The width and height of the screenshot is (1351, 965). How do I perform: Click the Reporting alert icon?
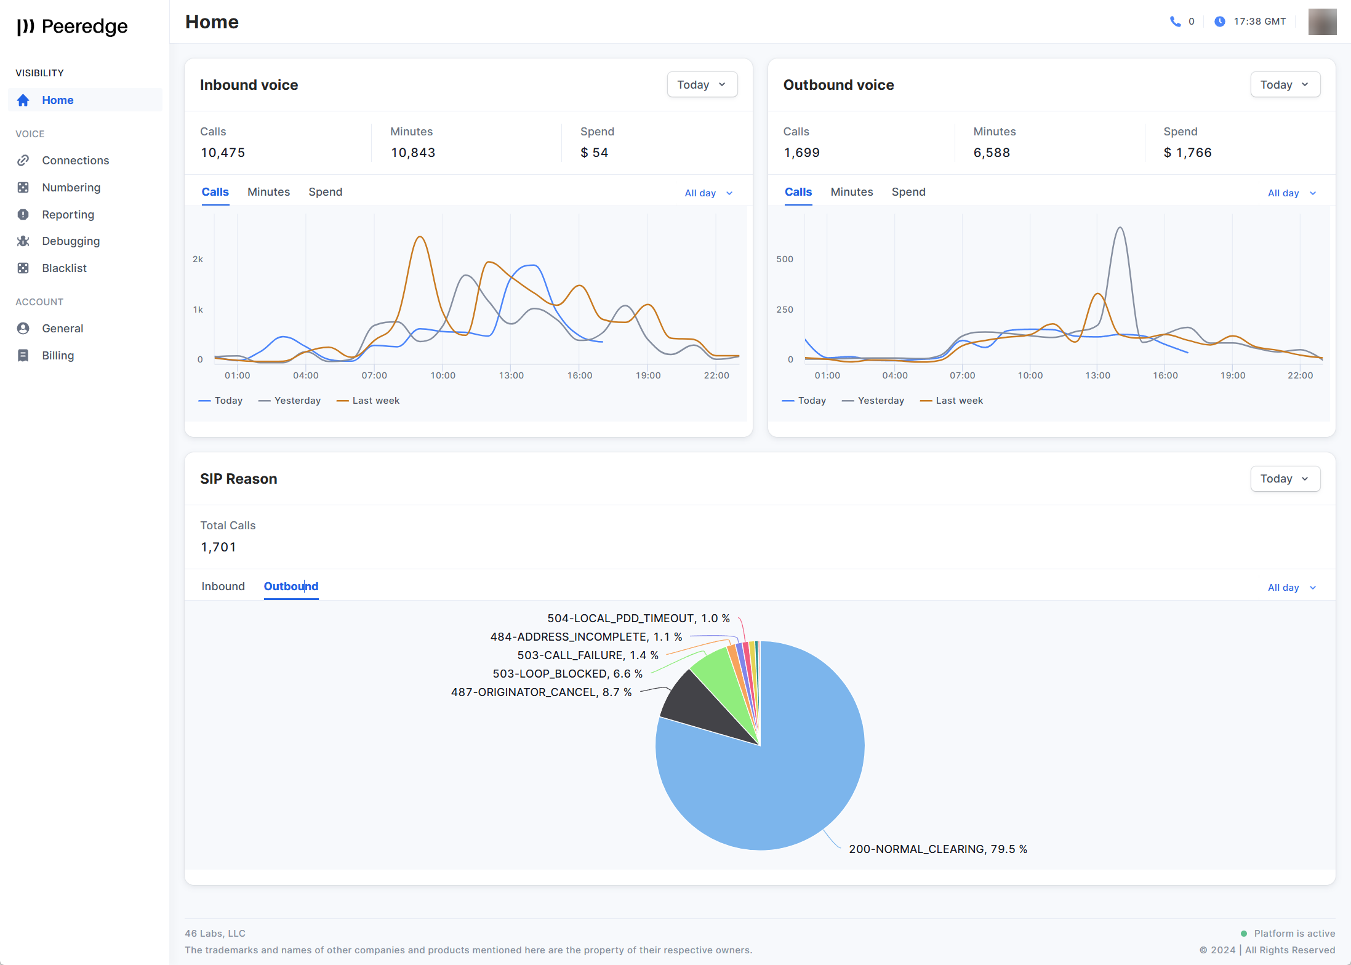tap(23, 215)
